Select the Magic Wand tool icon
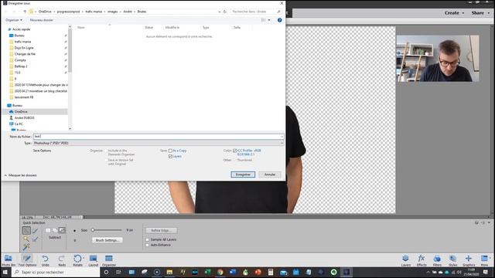Screen dimensions: 495x278 (x=26, y=239)
